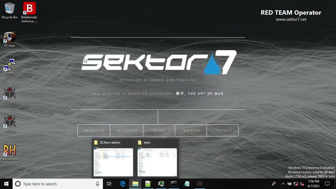Viewport: 336px width, 189px height.
Task: Select the PUTTY desktop shortcut
Action: (10, 67)
